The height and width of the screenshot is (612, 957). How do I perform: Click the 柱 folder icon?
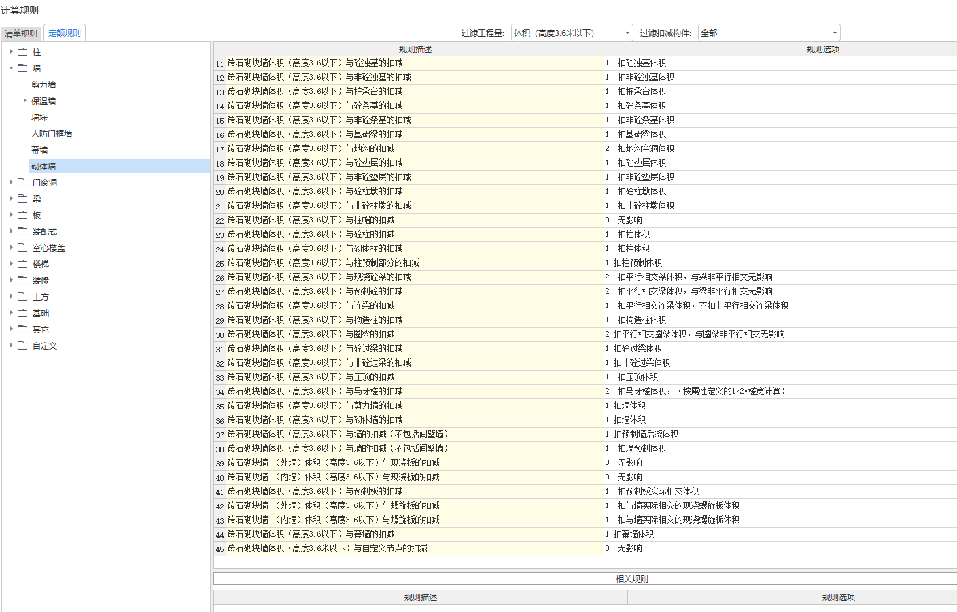(22, 52)
